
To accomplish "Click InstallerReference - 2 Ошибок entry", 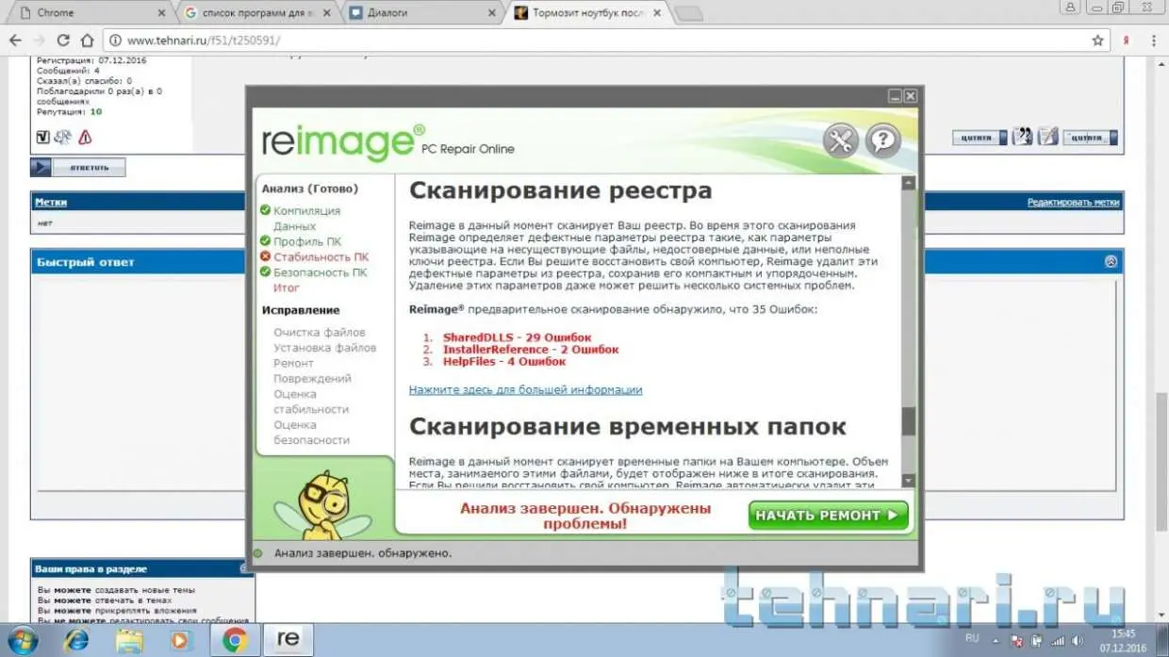I will pyautogui.click(x=531, y=350).
